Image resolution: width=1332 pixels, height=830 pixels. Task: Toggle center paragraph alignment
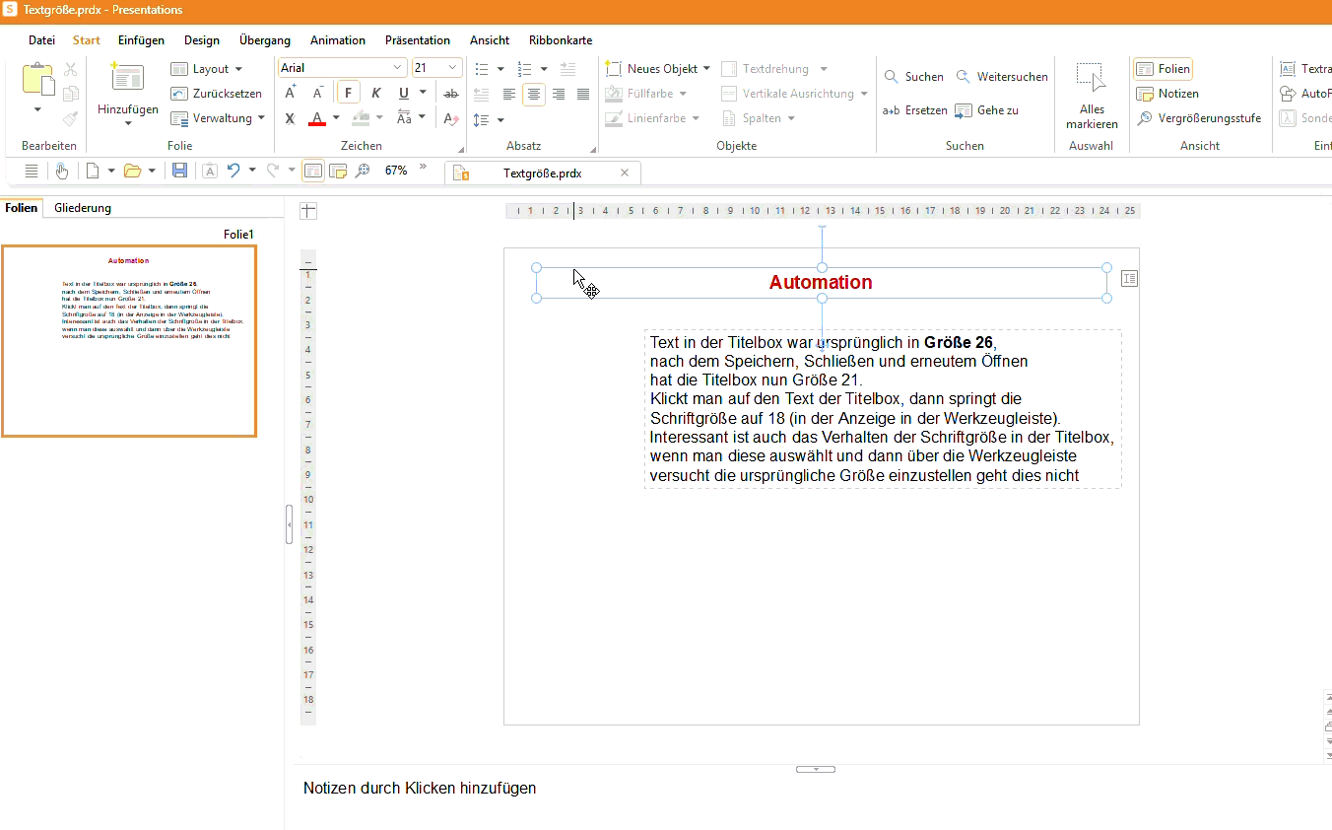pyautogui.click(x=534, y=94)
